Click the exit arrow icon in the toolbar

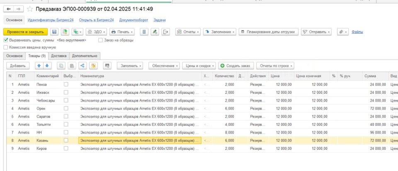[165, 32]
